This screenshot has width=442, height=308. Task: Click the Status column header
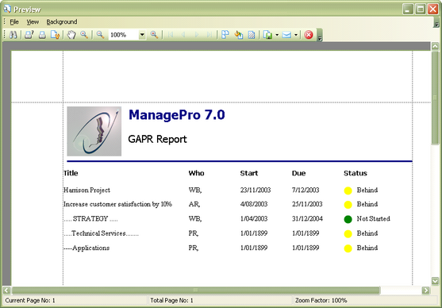pyautogui.click(x=356, y=173)
